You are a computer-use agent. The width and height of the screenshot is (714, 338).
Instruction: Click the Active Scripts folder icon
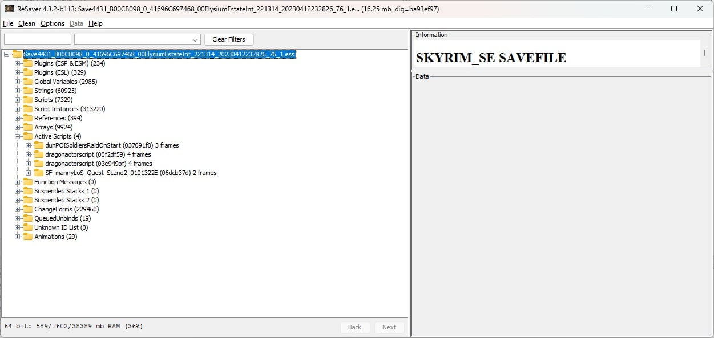point(27,136)
